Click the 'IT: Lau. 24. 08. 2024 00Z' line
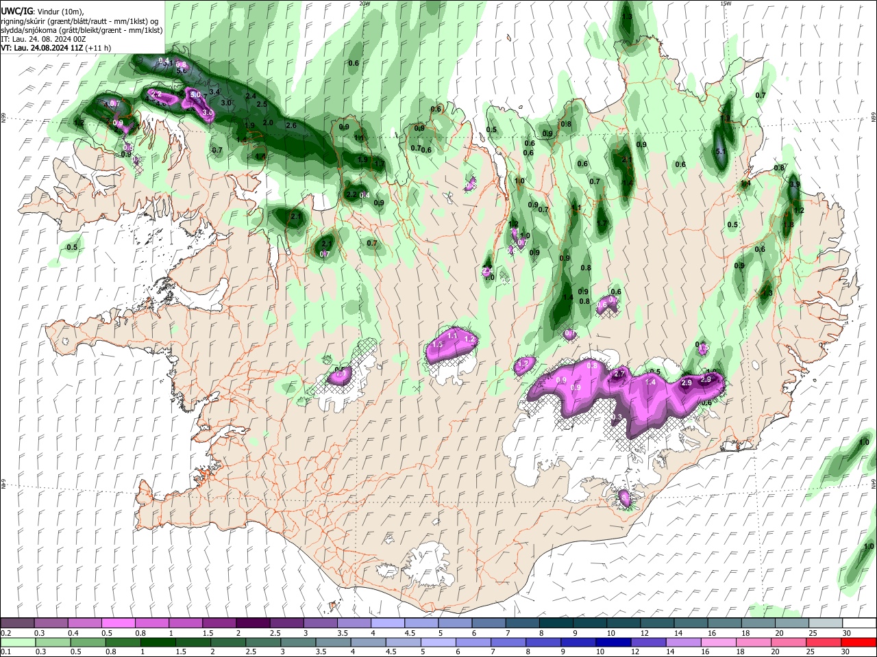This screenshot has height=657, width=877. click(x=43, y=39)
